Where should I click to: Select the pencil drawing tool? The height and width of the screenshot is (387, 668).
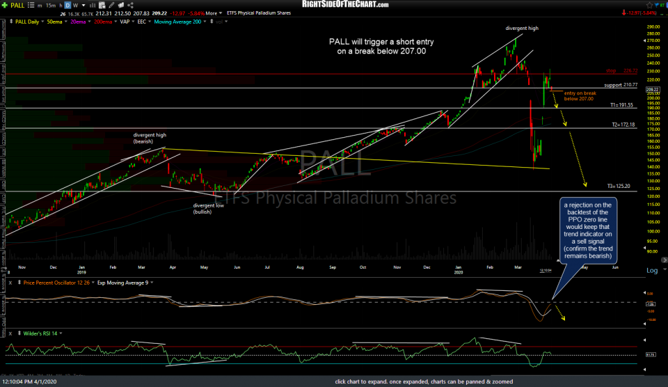click(x=111, y=5)
